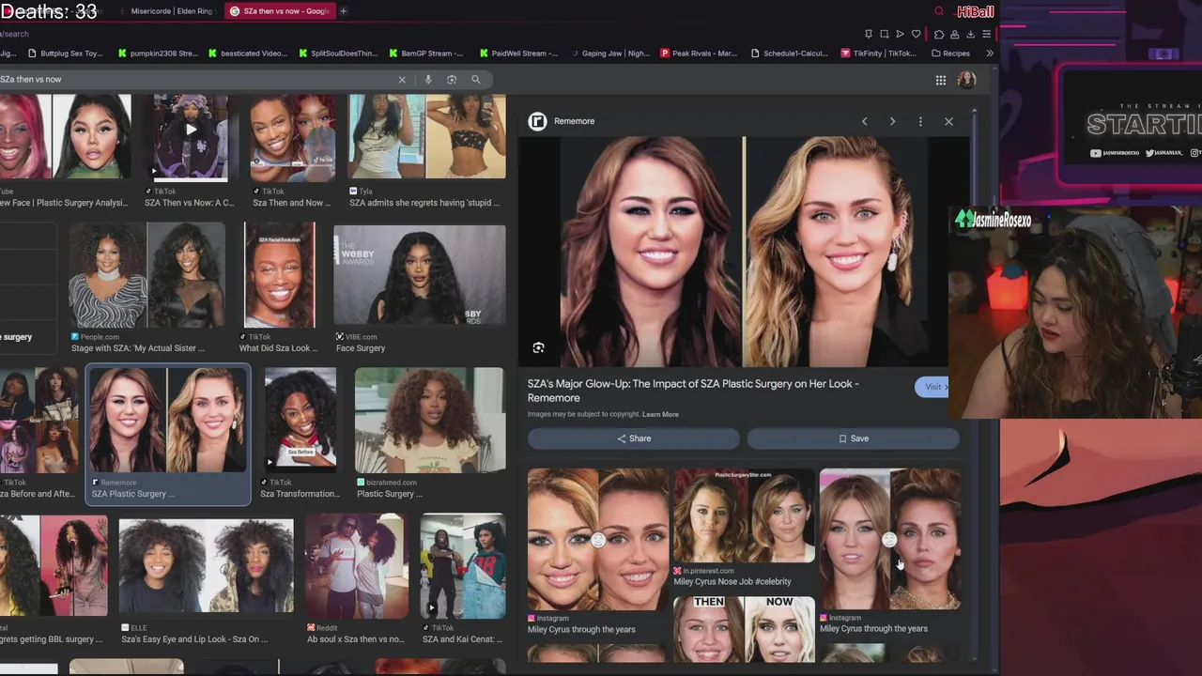Open a new browser tab with plus

pos(343,11)
